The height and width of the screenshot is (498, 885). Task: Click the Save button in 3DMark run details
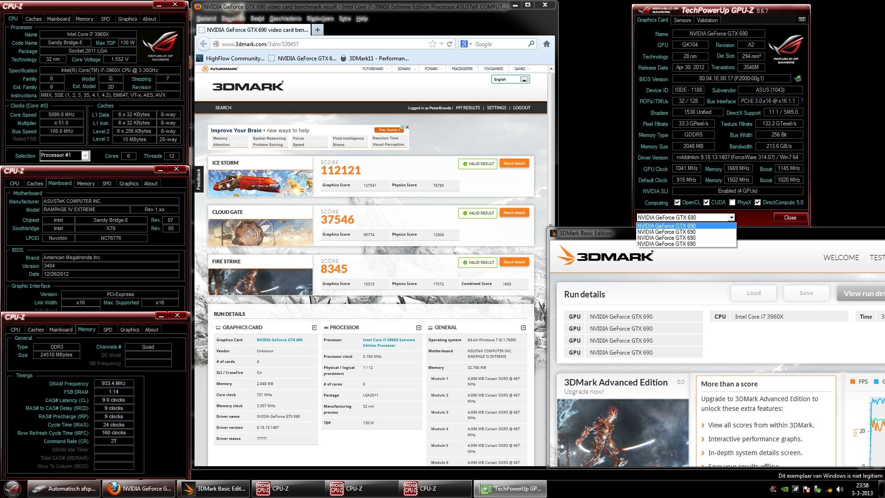[x=806, y=293]
